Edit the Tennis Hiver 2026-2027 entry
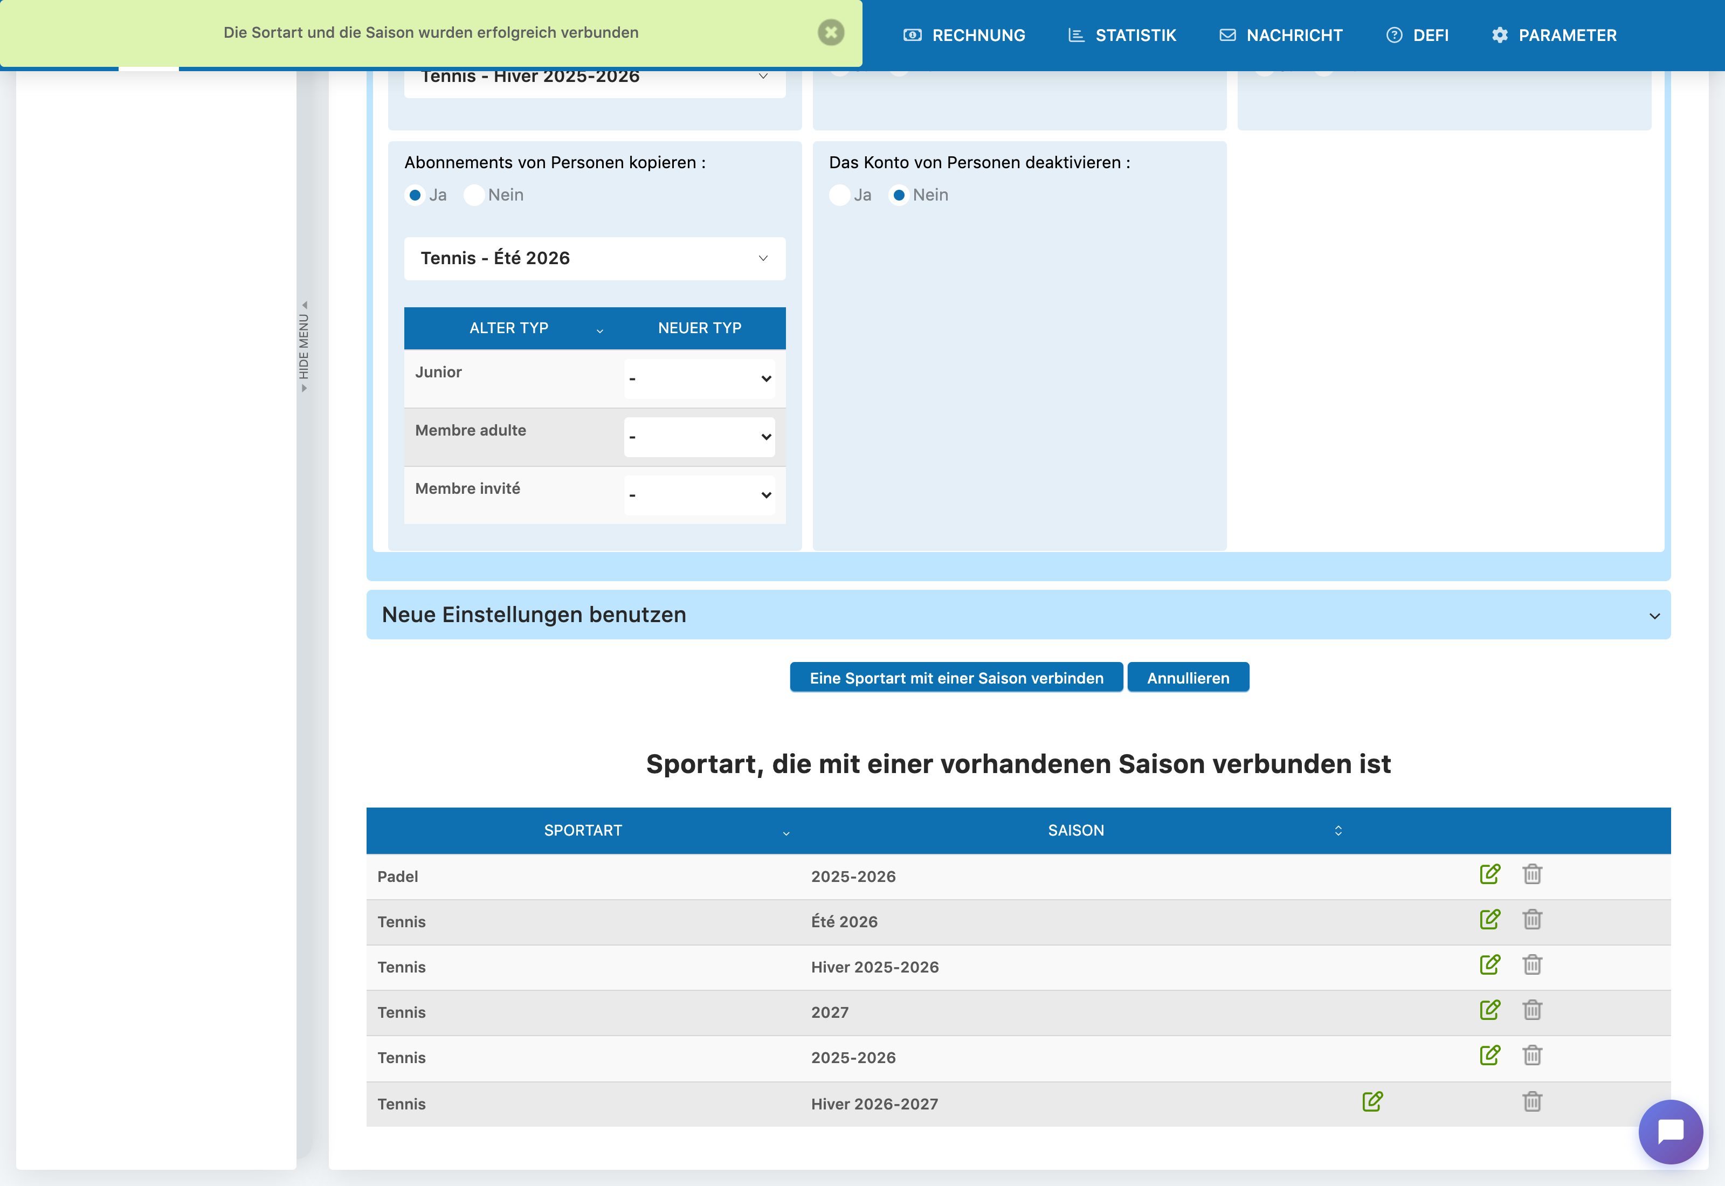The image size is (1725, 1186). point(1372,1101)
